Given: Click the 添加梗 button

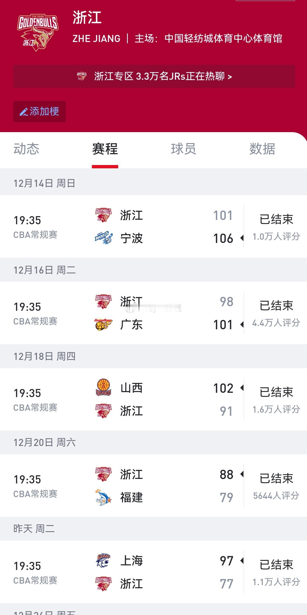Looking at the screenshot, I should click(x=39, y=112).
